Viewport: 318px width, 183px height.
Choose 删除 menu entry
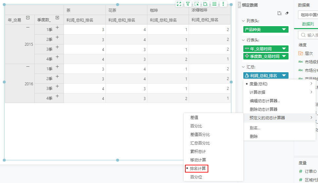tap(279, 137)
